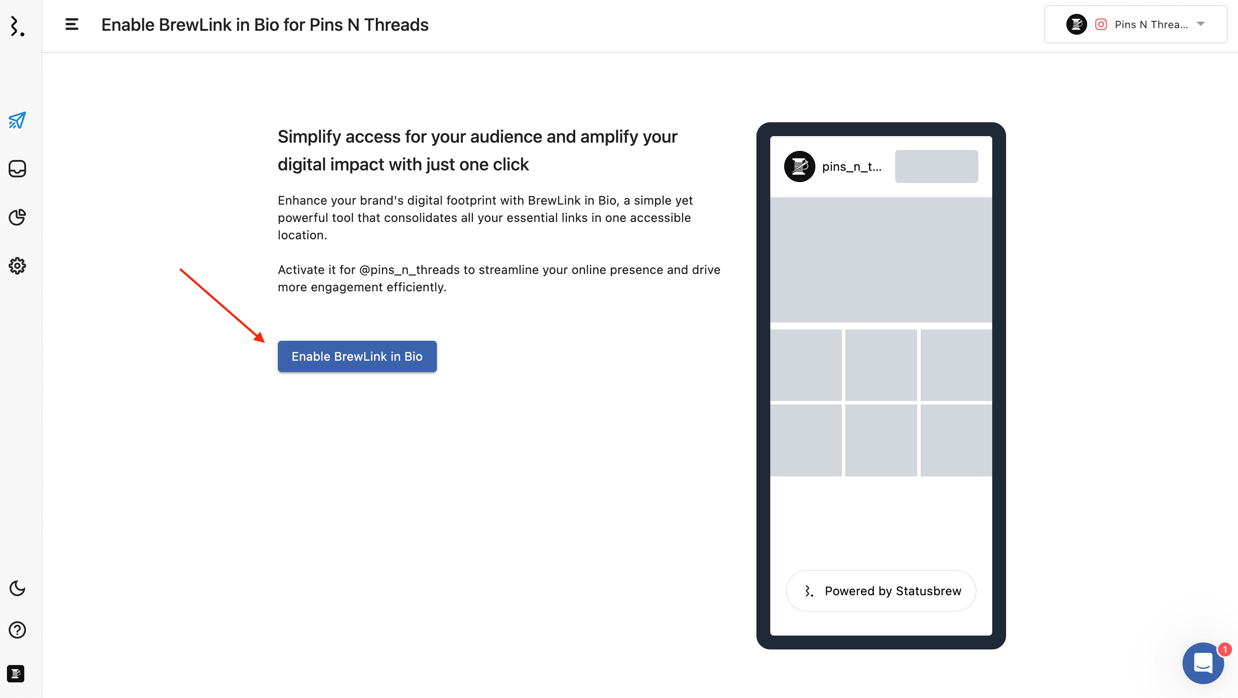Viewport: 1238px width, 698px height.
Task: Toggle dark mode moon icon
Action: click(x=17, y=588)
